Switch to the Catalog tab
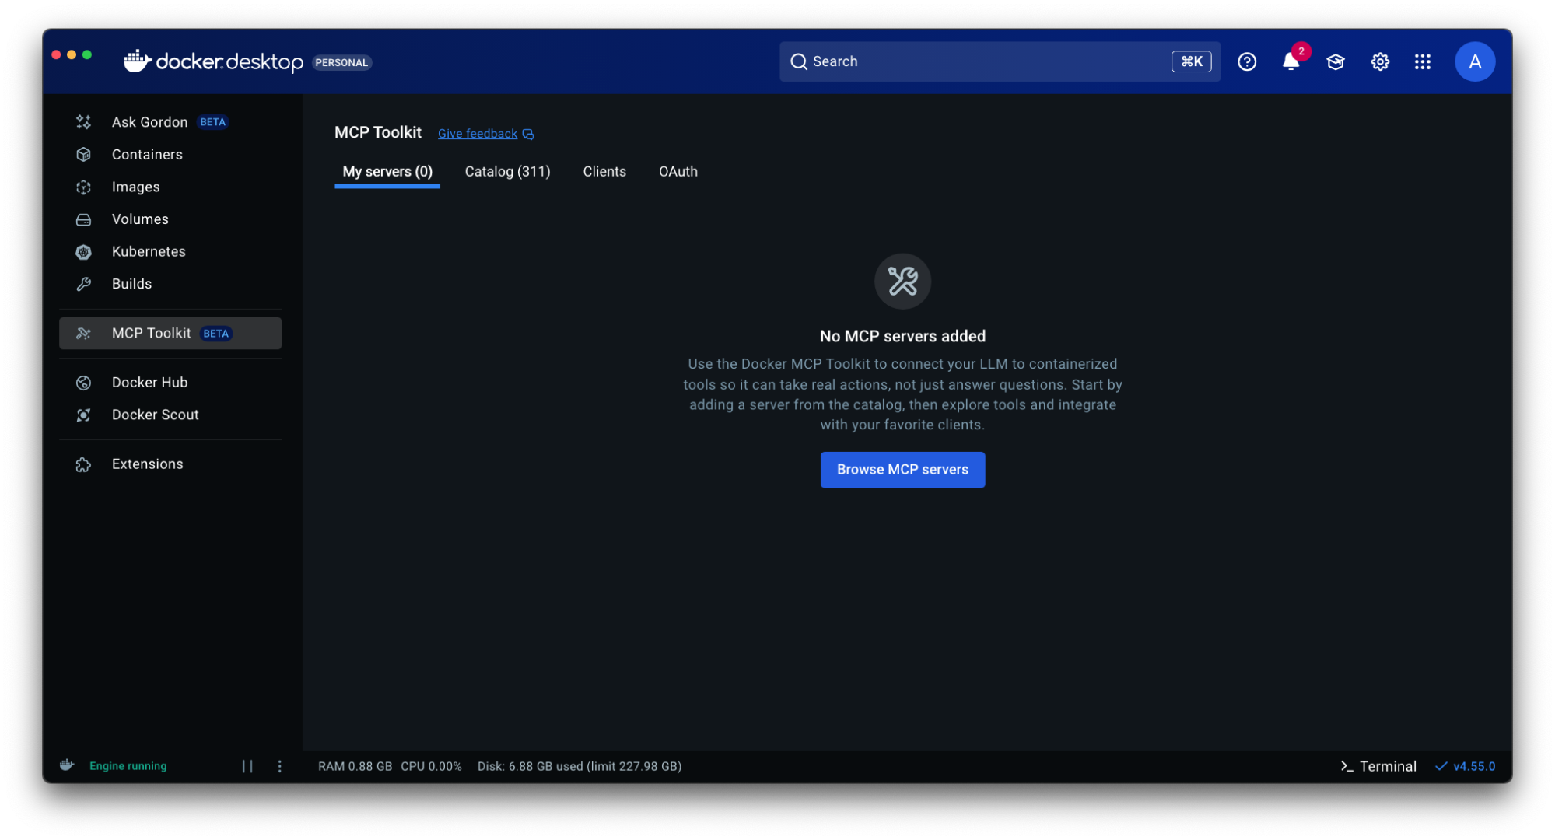1555x840 pixels. click(507, 171)
